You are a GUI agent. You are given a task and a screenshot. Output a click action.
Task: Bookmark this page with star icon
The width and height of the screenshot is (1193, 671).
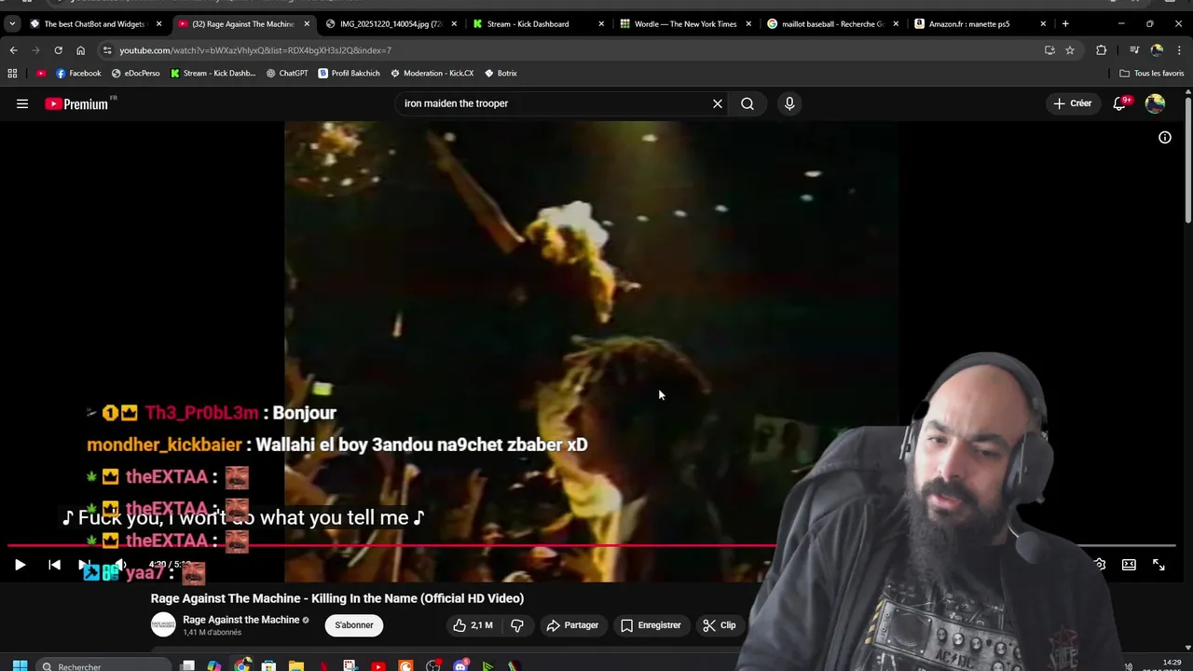[x=1070, y=50]
